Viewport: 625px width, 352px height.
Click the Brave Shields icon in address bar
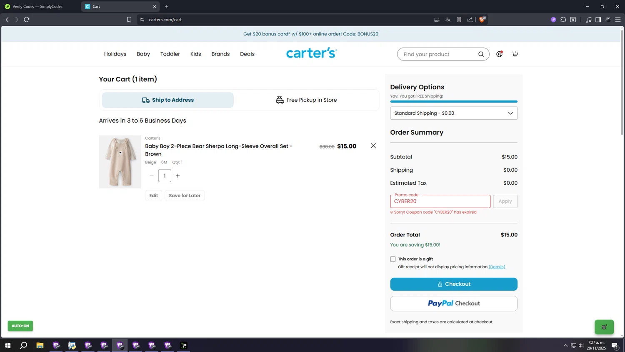coord(482,19)
